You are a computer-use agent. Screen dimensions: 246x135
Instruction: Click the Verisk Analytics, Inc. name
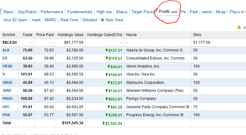pos(143,66)
